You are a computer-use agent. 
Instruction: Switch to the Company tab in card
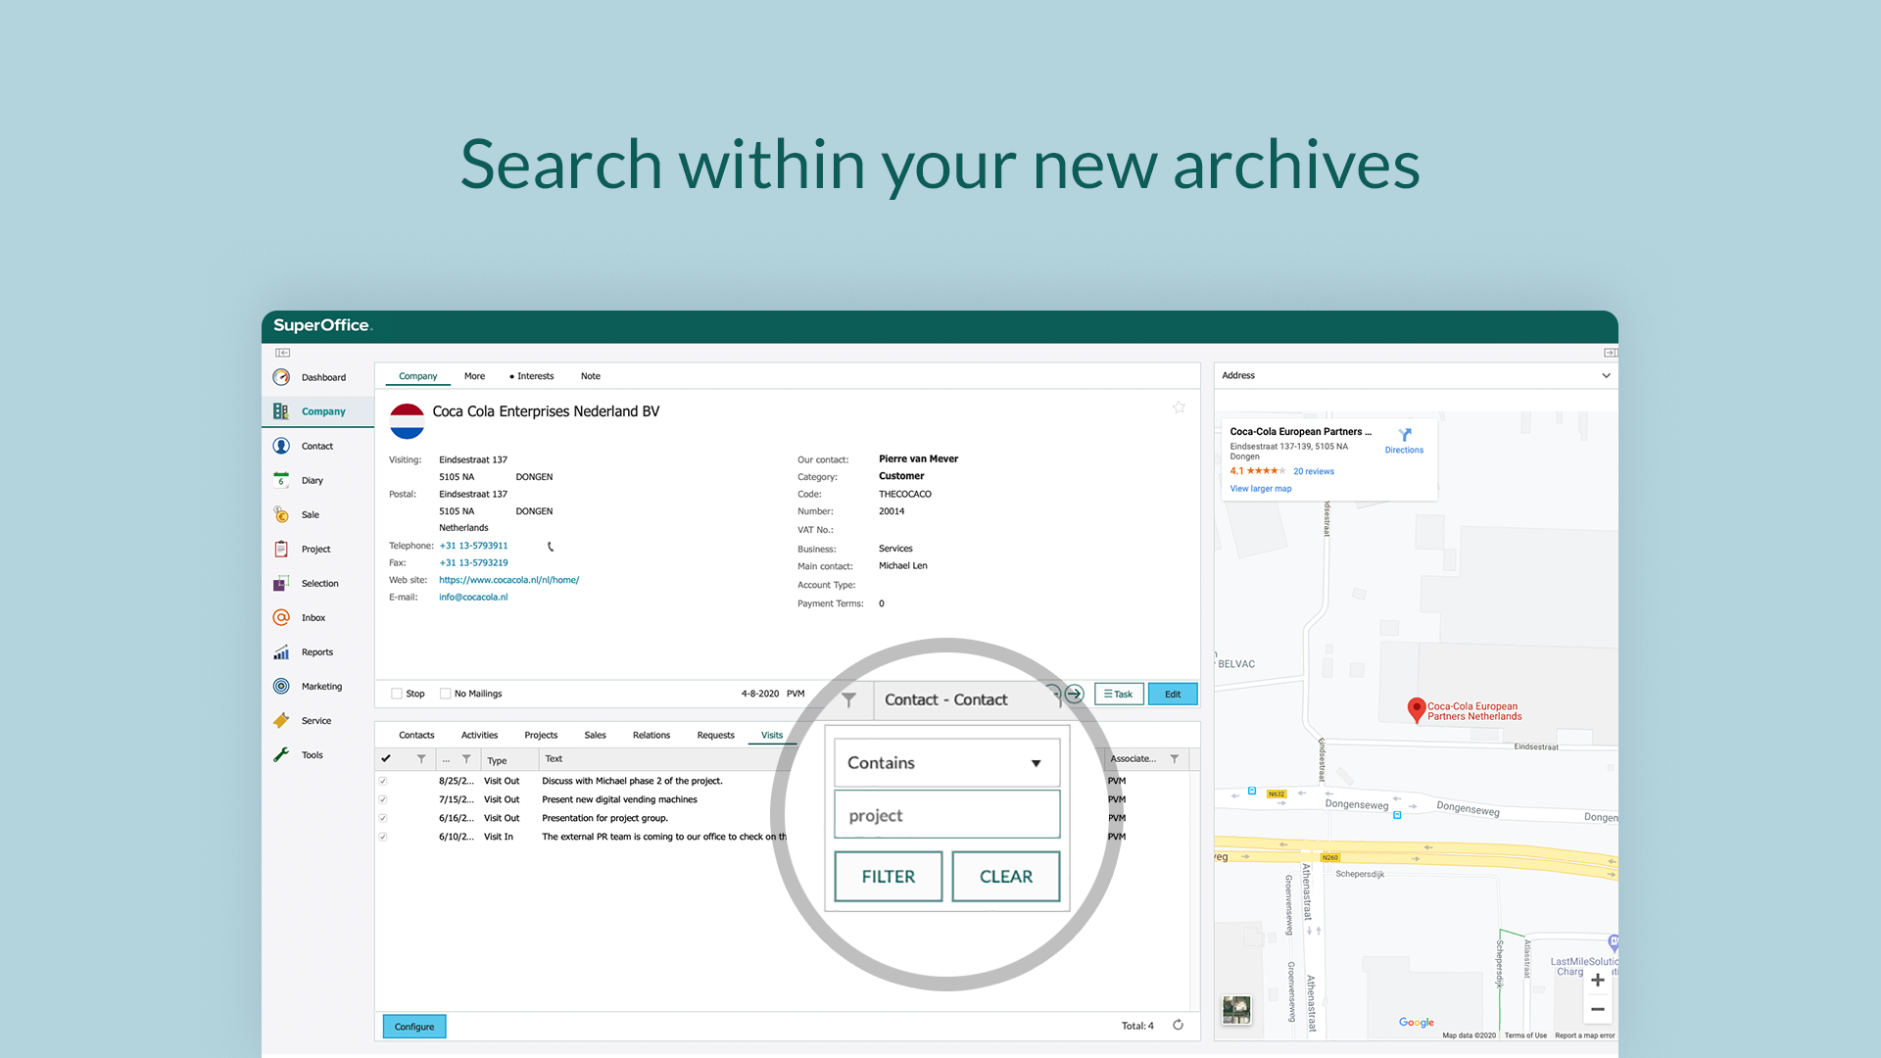point(418,376)
